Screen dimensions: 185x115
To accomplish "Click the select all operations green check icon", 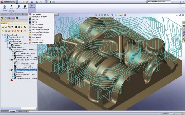I will pos(3,27).
